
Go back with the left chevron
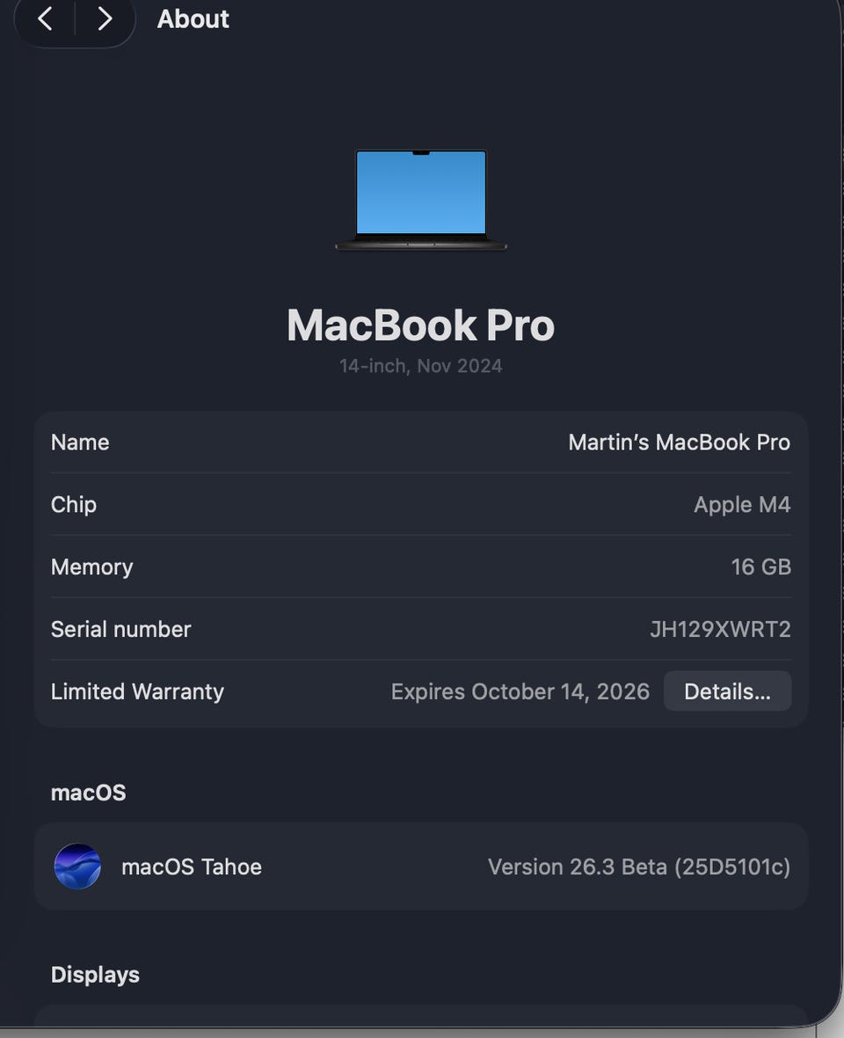45,18
